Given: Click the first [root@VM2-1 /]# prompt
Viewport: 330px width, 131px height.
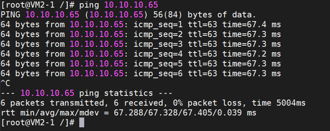Looking at the screenshot, I should [x=37, y=5].
